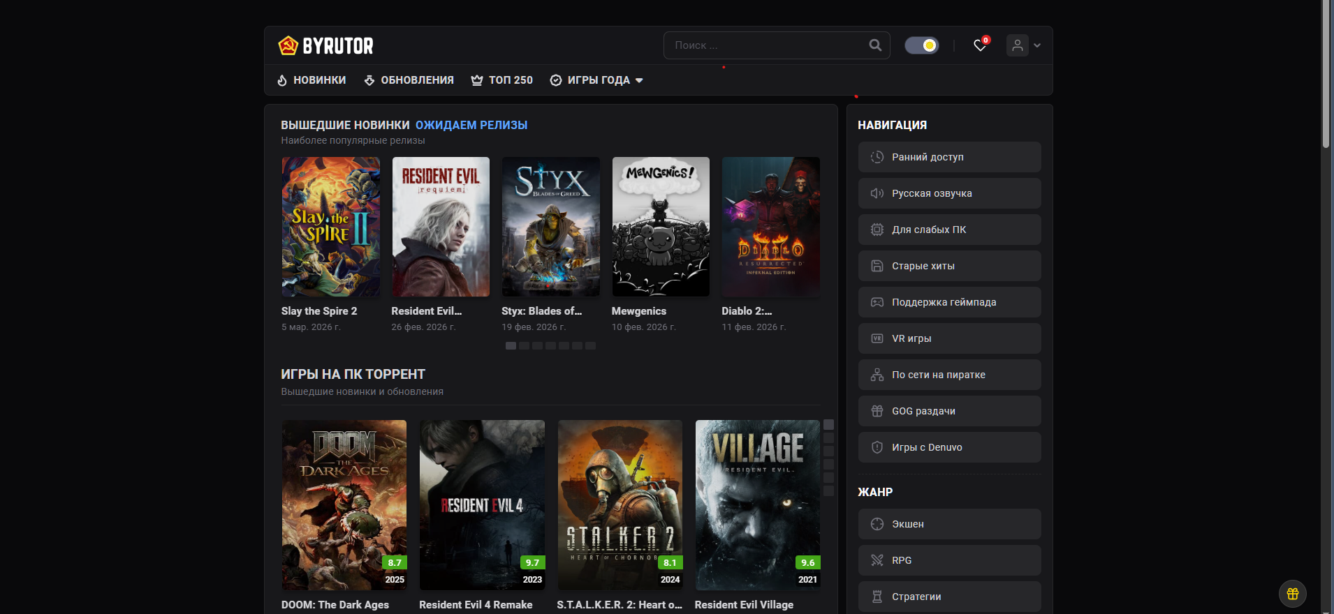Open the Resident Evil Requiem cover image

[441, 227]
